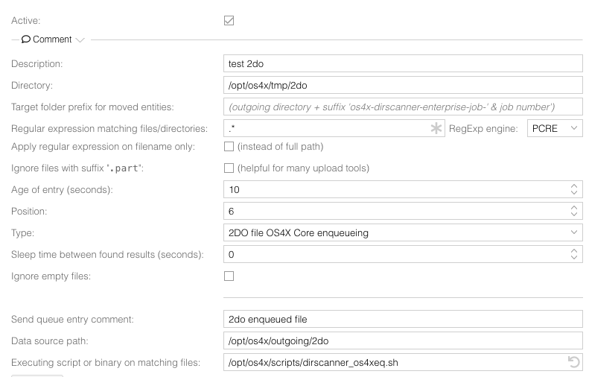
Task: Tick the Ignore empty files checkbox
Action: coord(229,276)
